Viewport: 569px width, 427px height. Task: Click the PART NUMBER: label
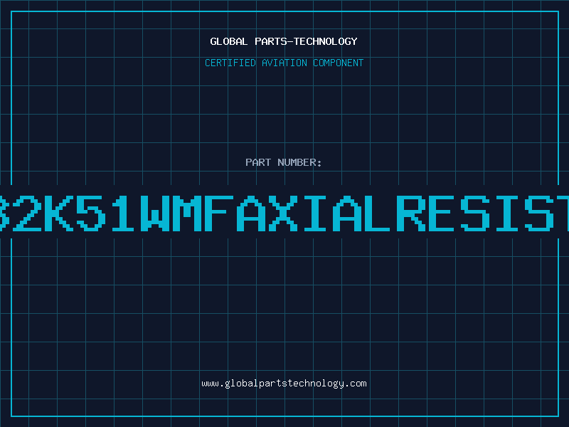tap(284, 162)
